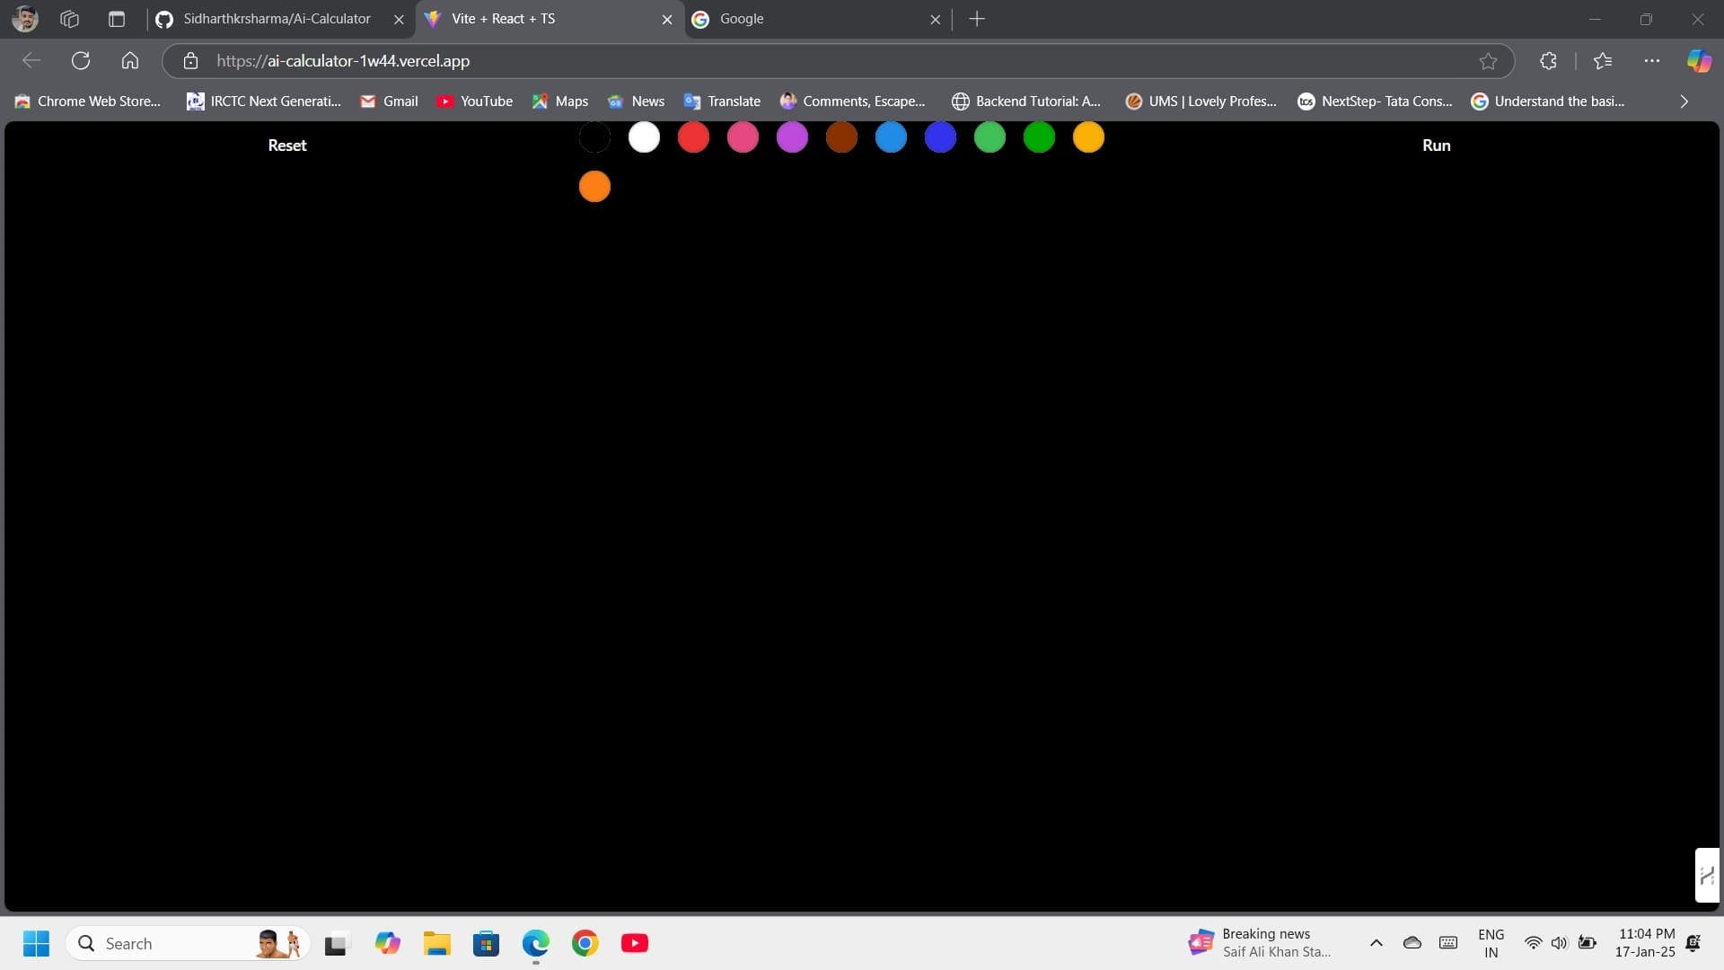This screenshot has height=970, width=1724.
Task: Go back to the previous page
Action: coord(31,60)
